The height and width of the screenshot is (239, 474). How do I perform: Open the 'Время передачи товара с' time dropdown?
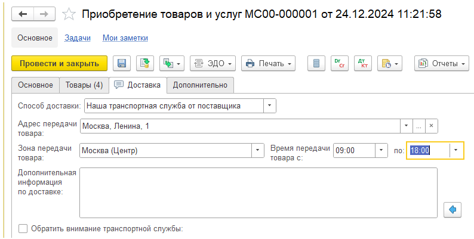click(382, 151)
